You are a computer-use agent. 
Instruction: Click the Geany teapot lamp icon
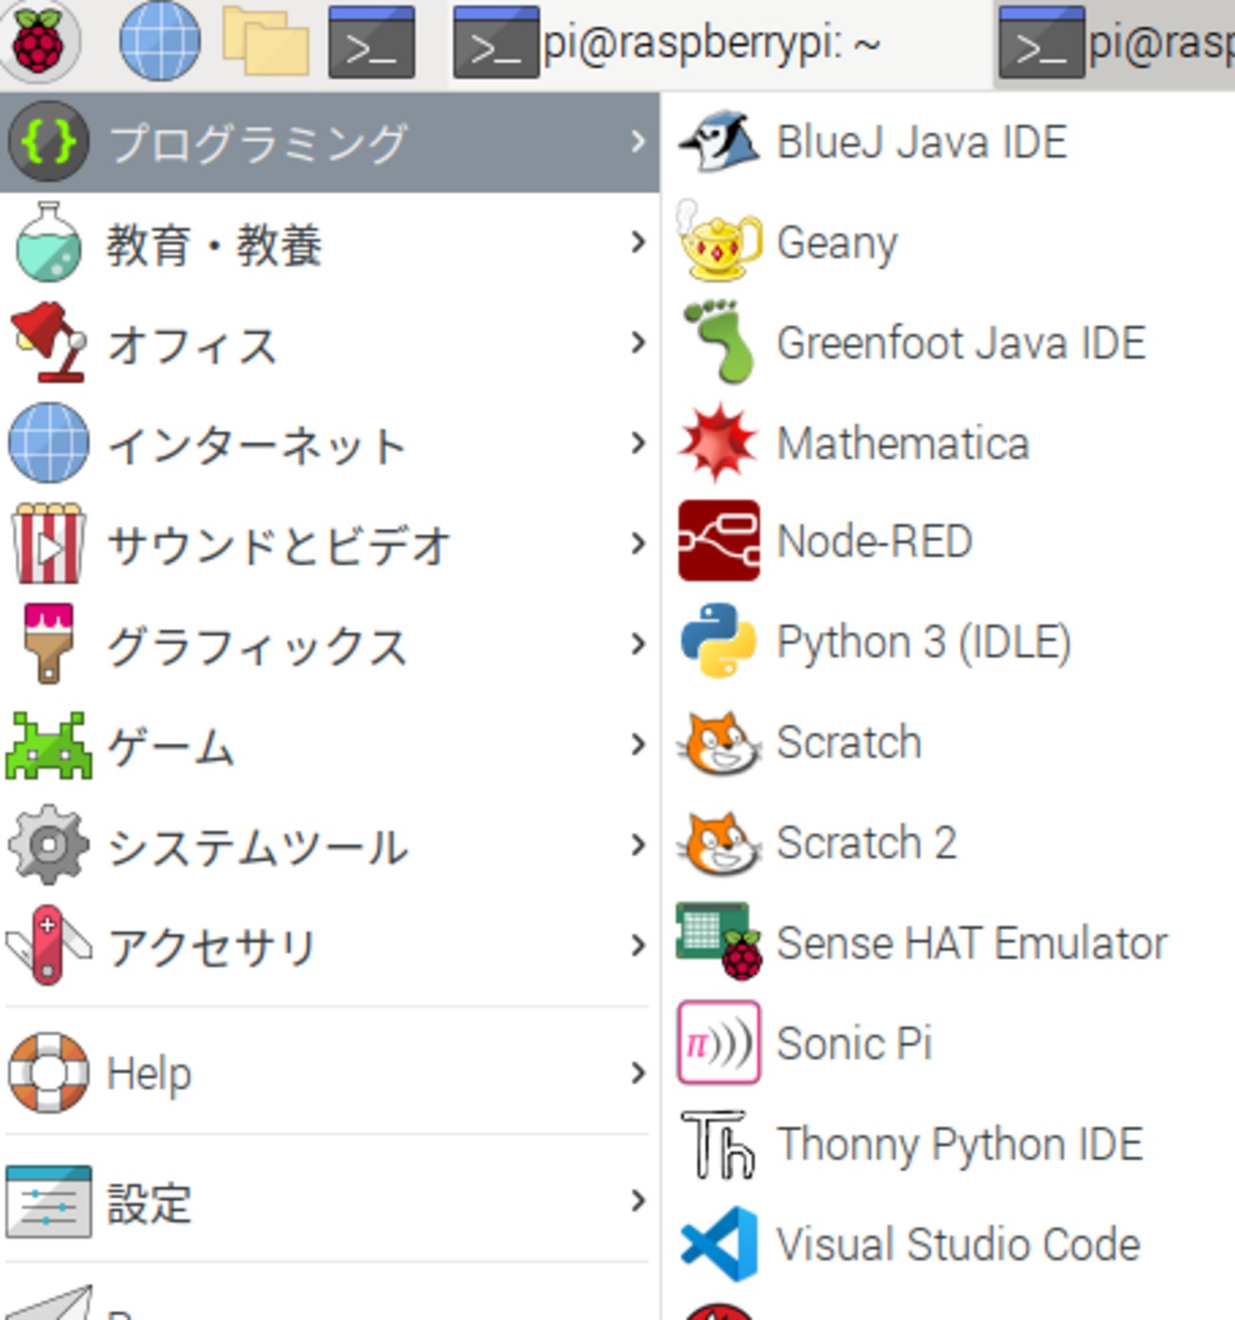(x=719, y=242)
